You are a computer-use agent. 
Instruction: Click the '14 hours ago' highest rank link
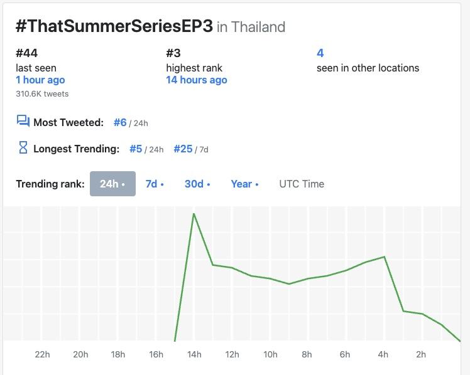197,80
